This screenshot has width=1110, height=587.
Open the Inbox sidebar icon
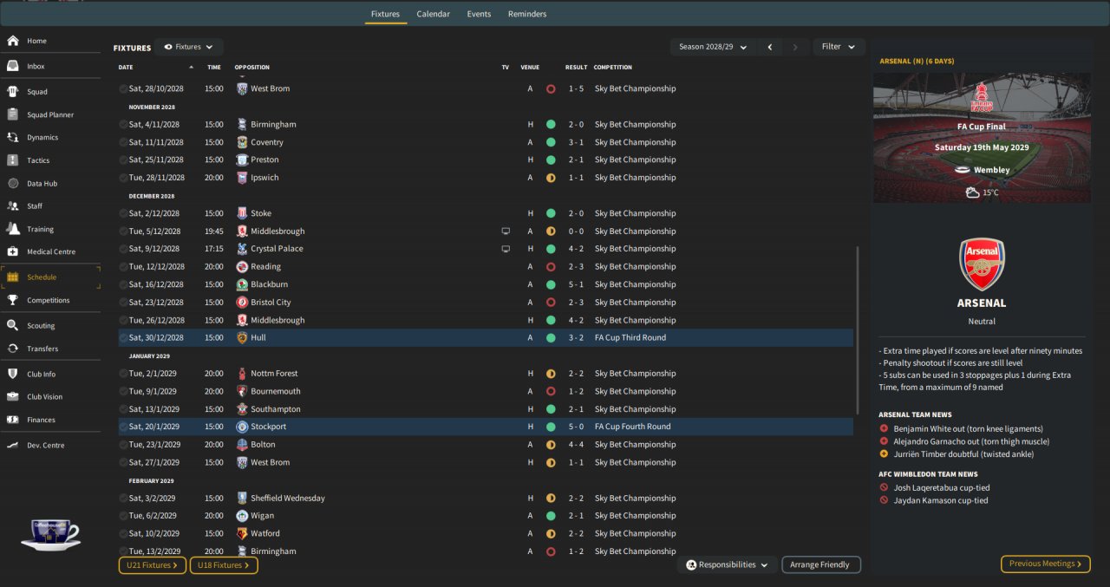pos(13,66)
